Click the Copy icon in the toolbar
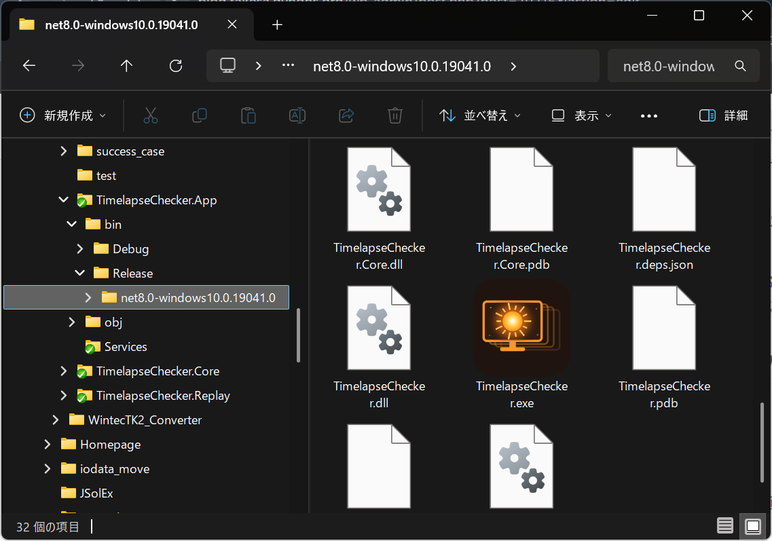This screenshot has height=541, width=772. pos(200,115)
